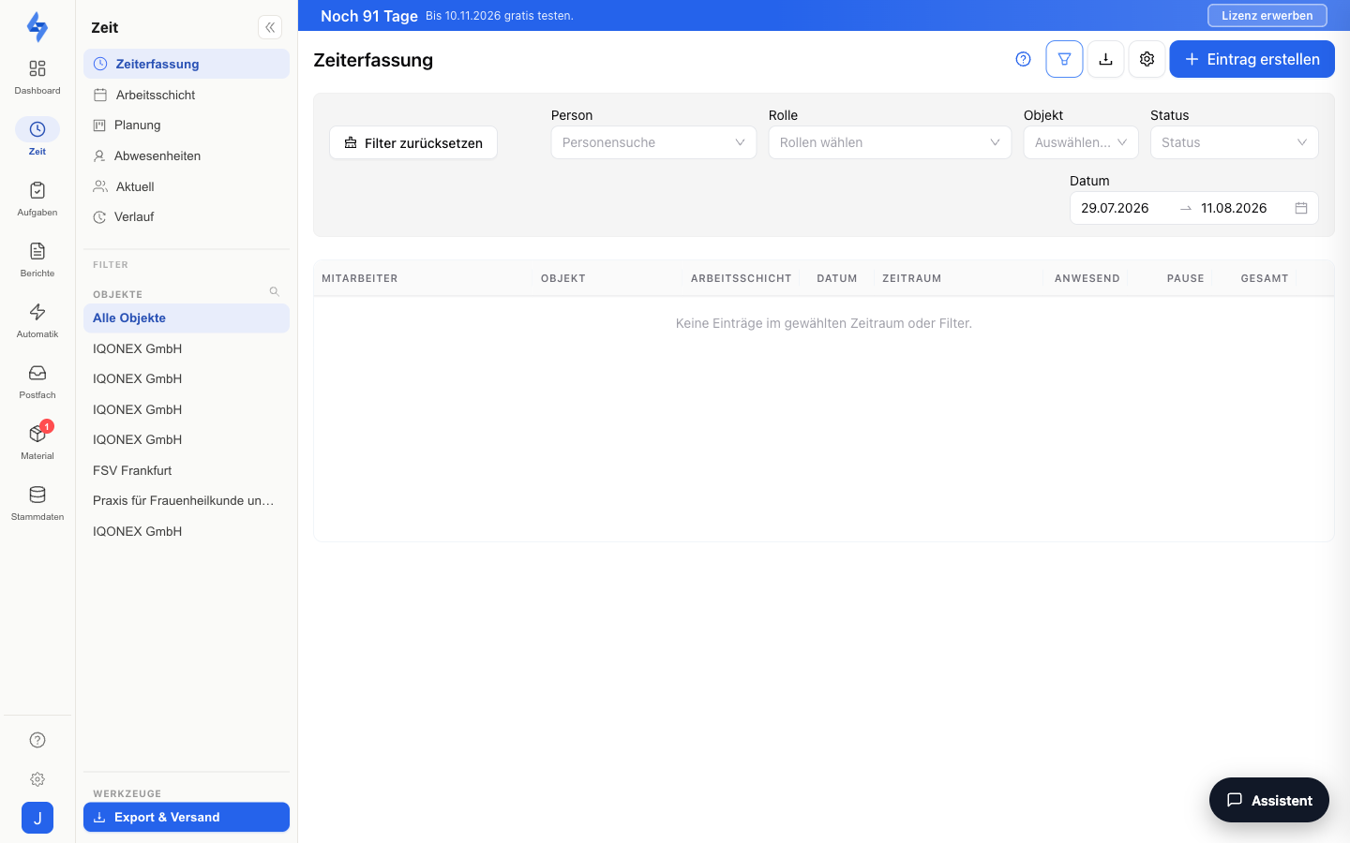Click Noch 91 Tage banner text
This screenshot has width=1350, height=843.
(x=369, y=16)
